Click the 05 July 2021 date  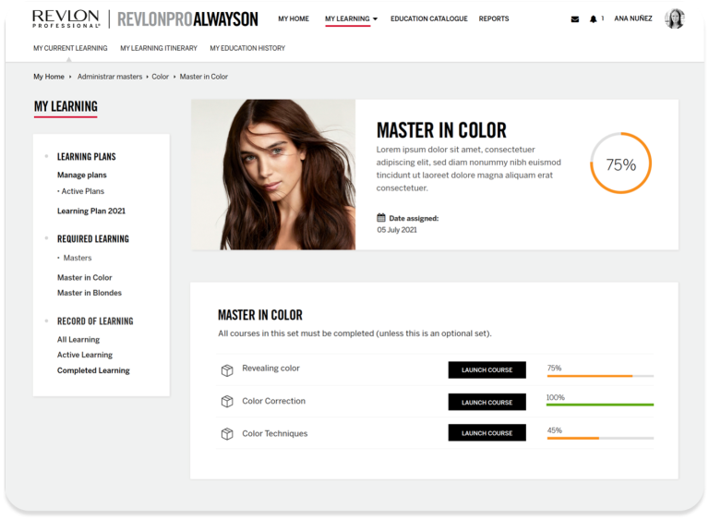point(397,229)
